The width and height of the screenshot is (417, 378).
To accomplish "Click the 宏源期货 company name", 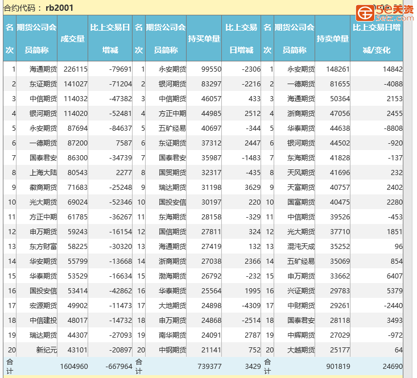I will (43, 306).
